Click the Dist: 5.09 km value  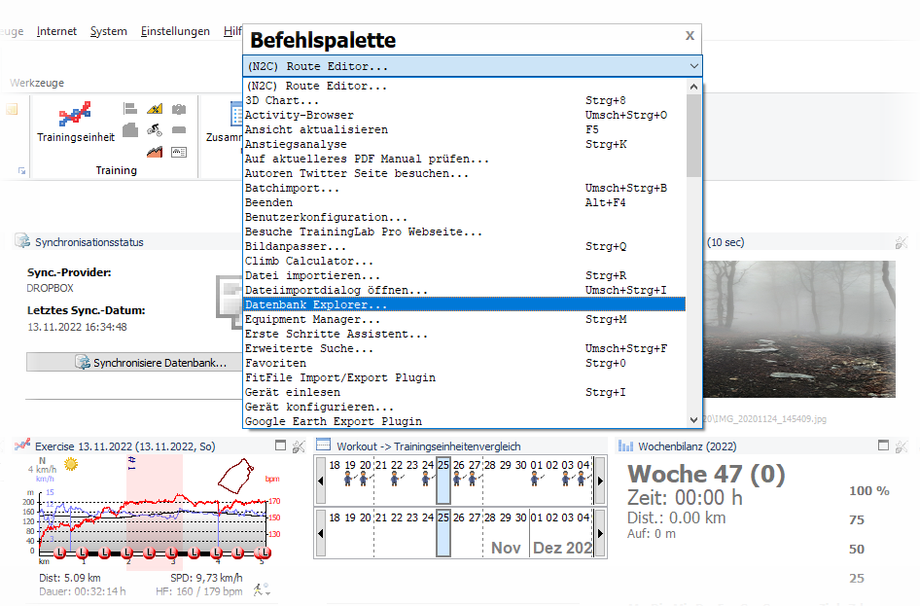(70, 578)
